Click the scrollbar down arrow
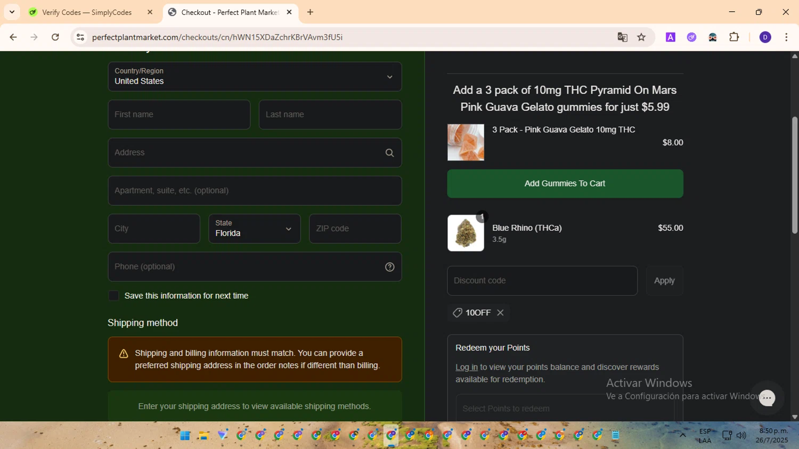 pos(795,417)
